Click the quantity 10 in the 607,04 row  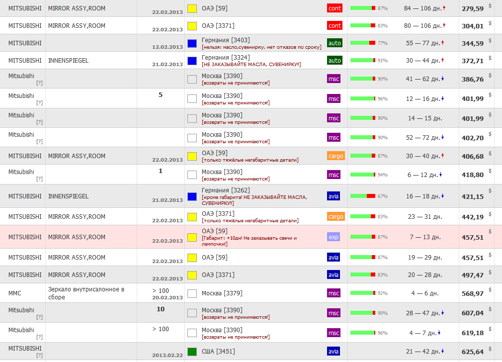(161, 309)
